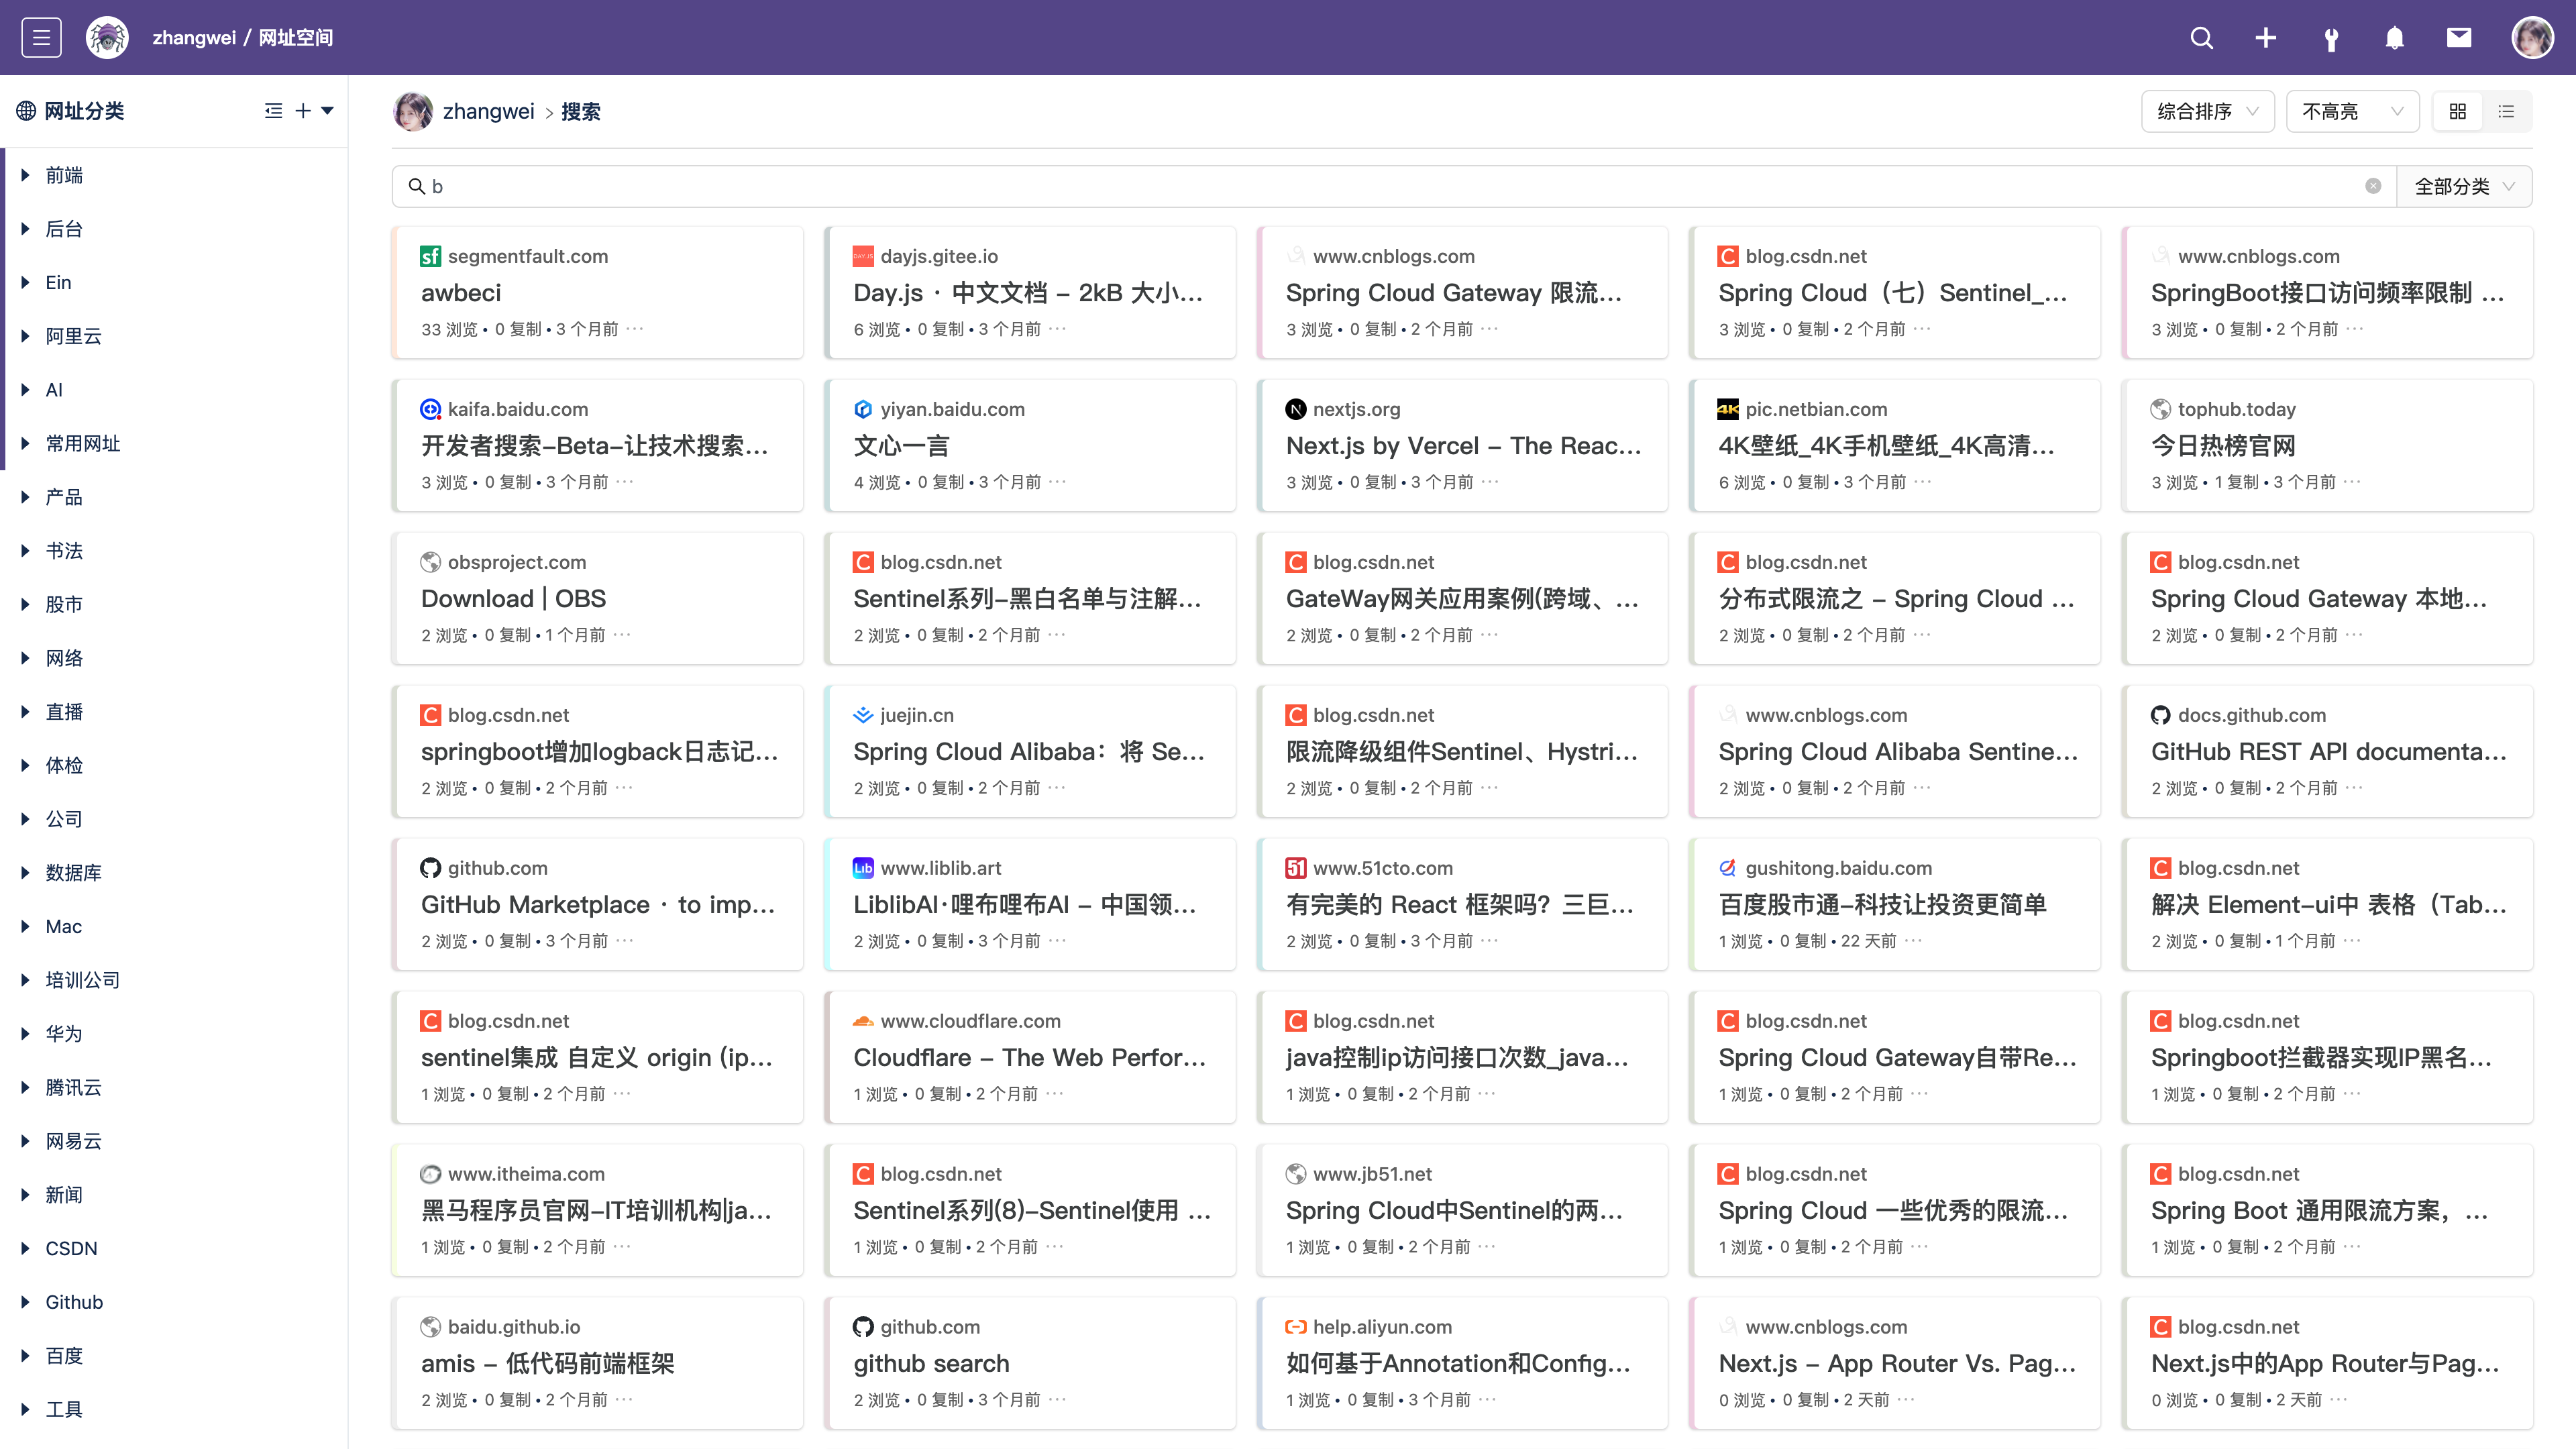The image size is (2576, 1449).
Task: Open the Download | OBS card
Action: (x=597, y=598)
